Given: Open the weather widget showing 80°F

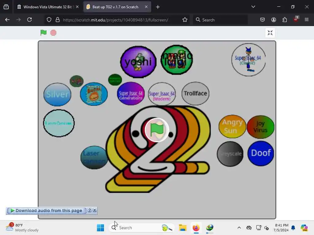Looking at the screenshot, I should [x=22, y=228].
